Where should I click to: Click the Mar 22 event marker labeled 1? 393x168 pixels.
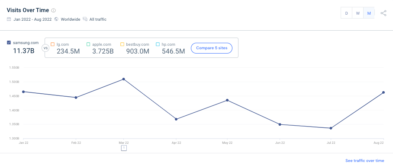(x=124, y=148)
